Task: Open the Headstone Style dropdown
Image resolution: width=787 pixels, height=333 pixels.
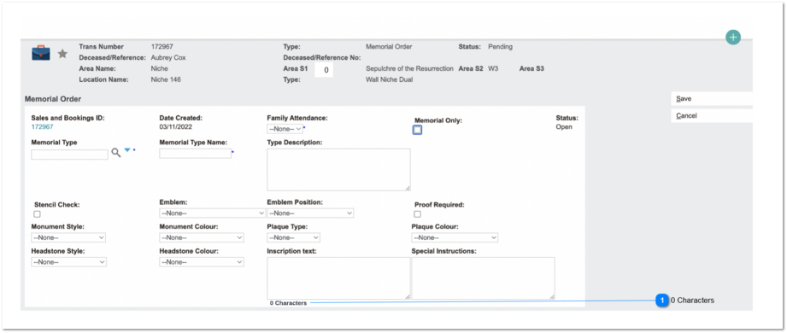Action: [68, 262]
